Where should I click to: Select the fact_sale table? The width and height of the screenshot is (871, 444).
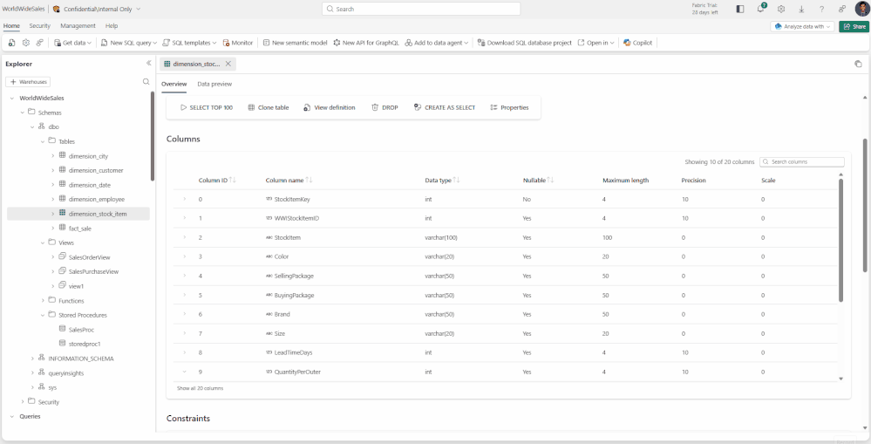point(79,229)
